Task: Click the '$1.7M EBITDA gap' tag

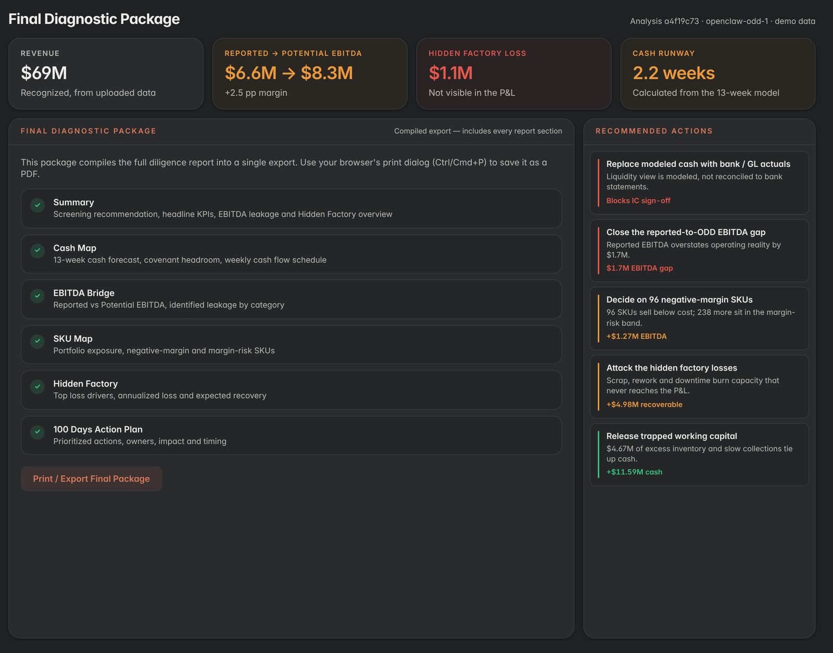Action: [x=639, y=268]
